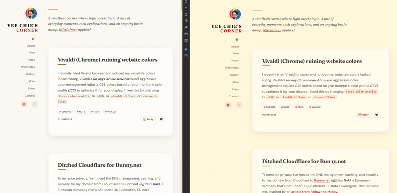
Task: Click Reply button in right window
Action: point(363,115)
